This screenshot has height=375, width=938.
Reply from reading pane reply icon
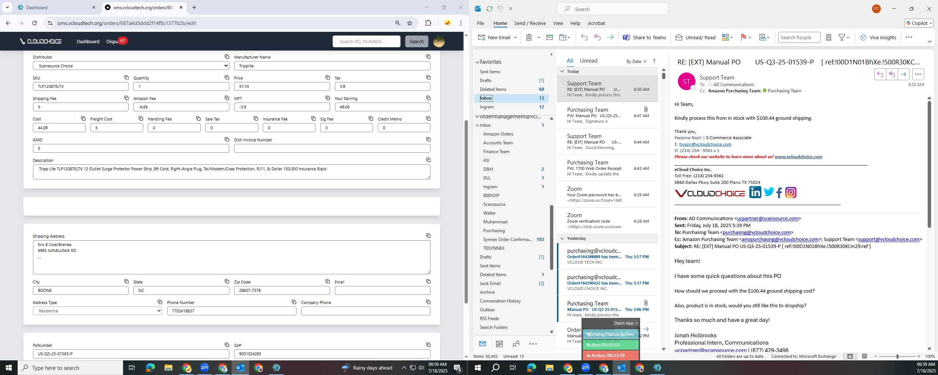pos(880,74)
